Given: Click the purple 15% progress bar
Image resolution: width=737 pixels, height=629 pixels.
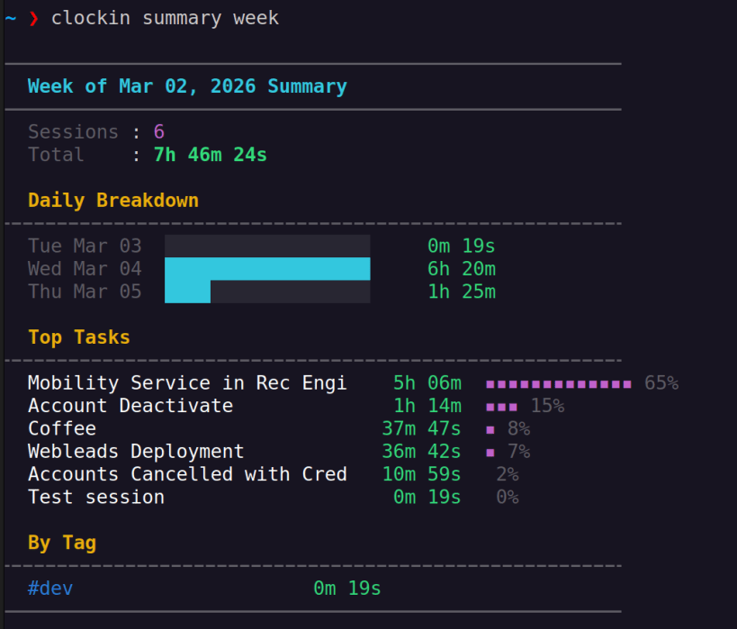Looking at the screenshot, I should tap(501, 407).
